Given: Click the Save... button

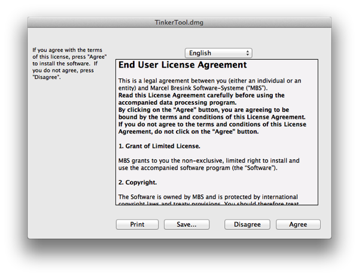Looking at the screenshot, I should click(x=187, y=224).
